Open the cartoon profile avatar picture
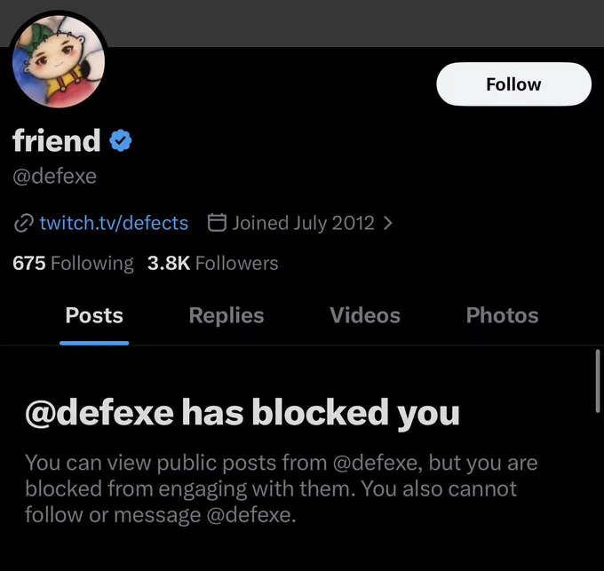This screenshot has height=571, width=604. click(59, 60)
